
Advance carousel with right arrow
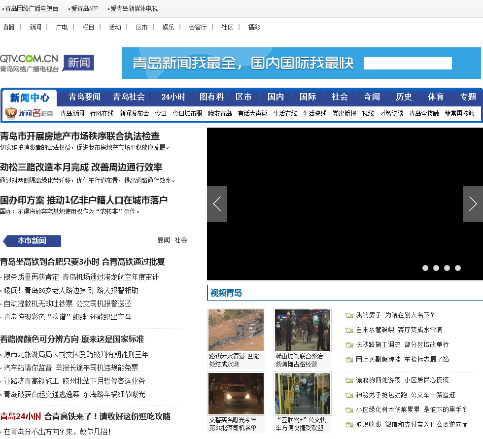pyautogui.click(x=473, y=204)
